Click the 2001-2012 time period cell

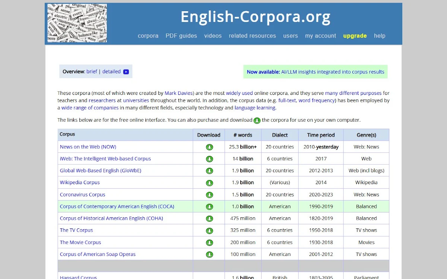point(321,254)
